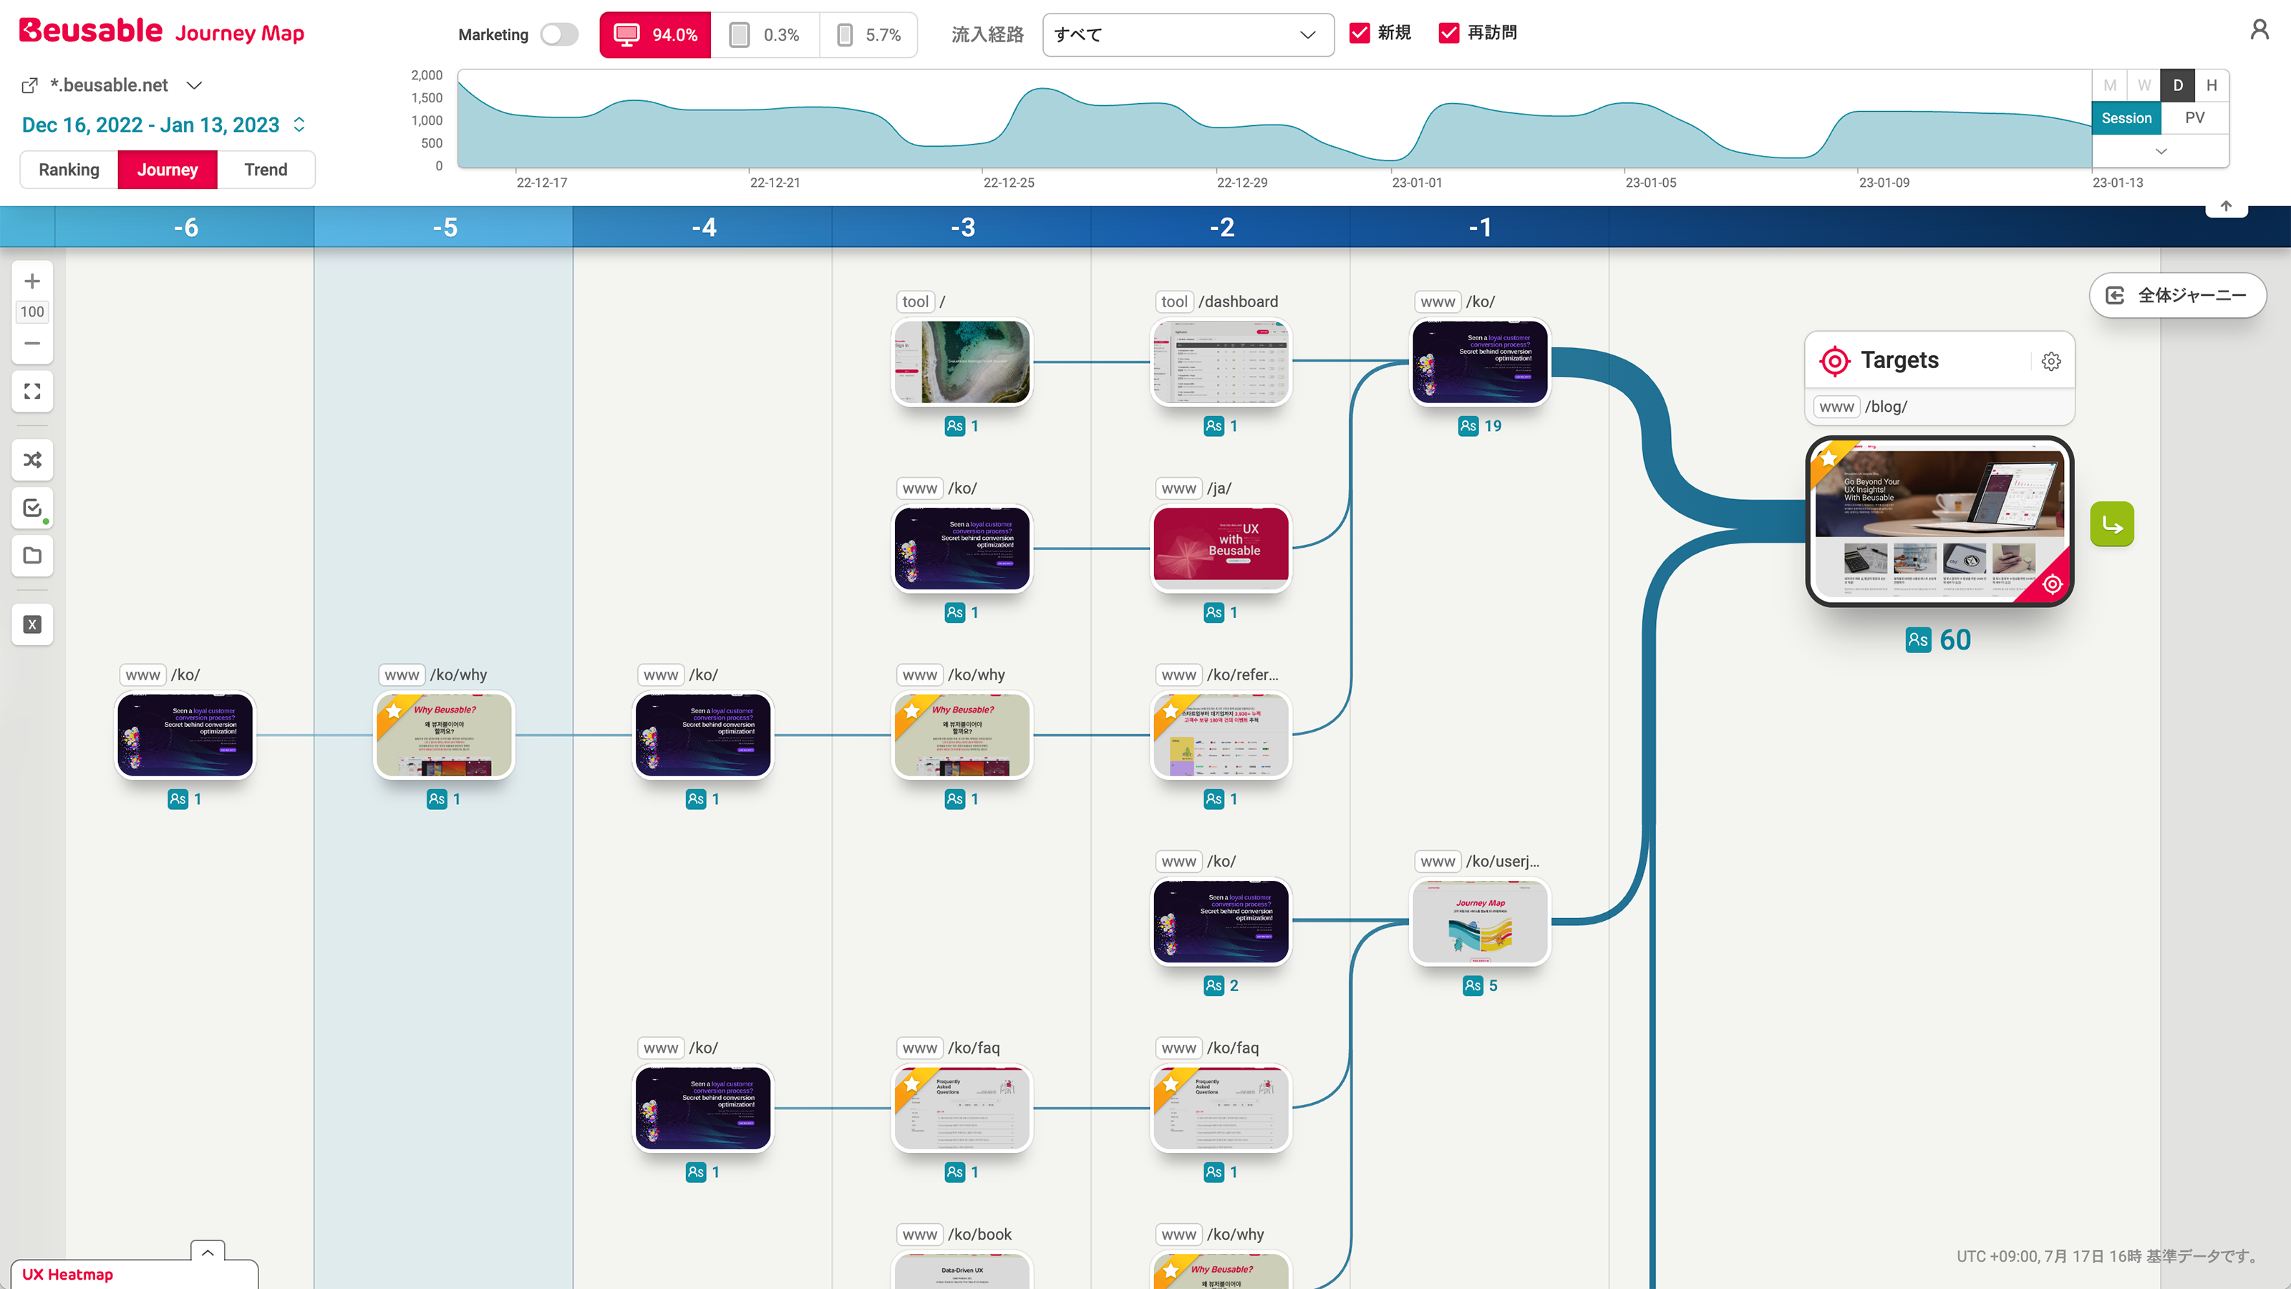This screenshot has width=2291, height=1289.
Task: Click the 全体ジャーニー button
Action: point(2177,295)
